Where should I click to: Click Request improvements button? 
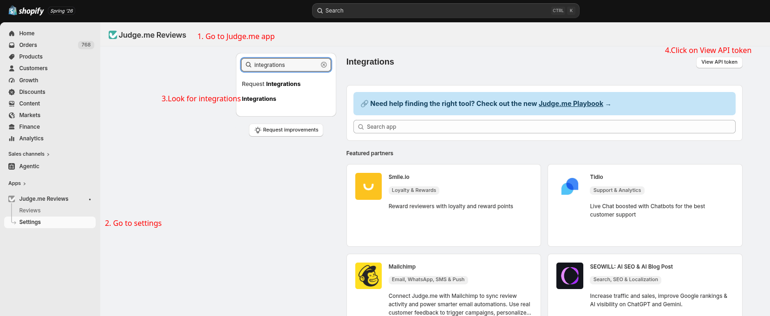coord(286,130)
